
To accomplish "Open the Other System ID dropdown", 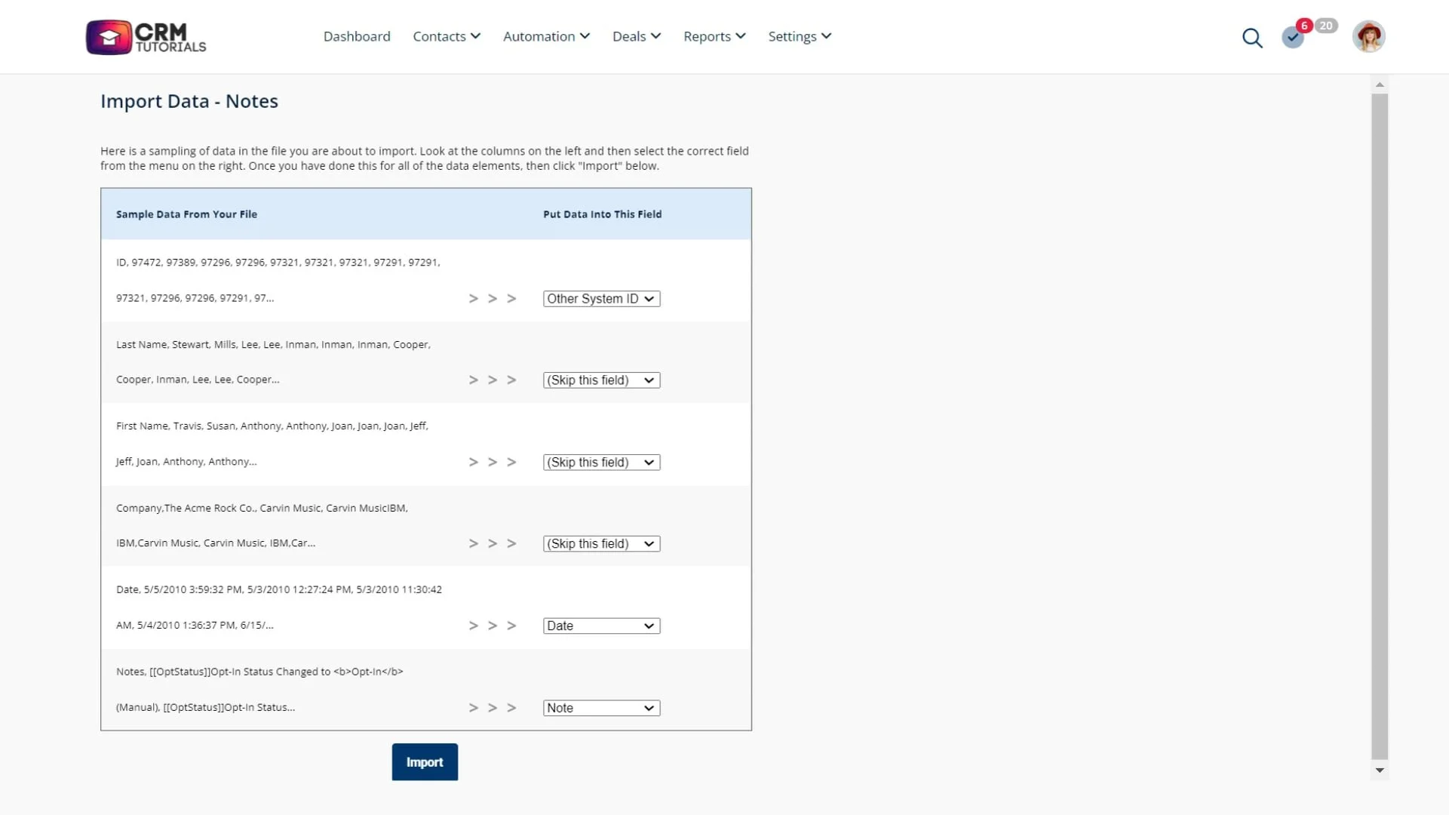I will coord(601,299).
